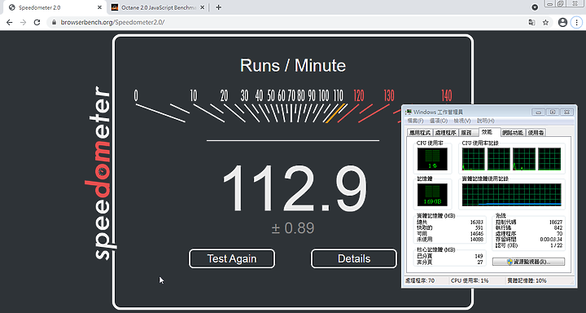Open Chrome three-dot menu
586x313 pixels.
coord(576,23)
